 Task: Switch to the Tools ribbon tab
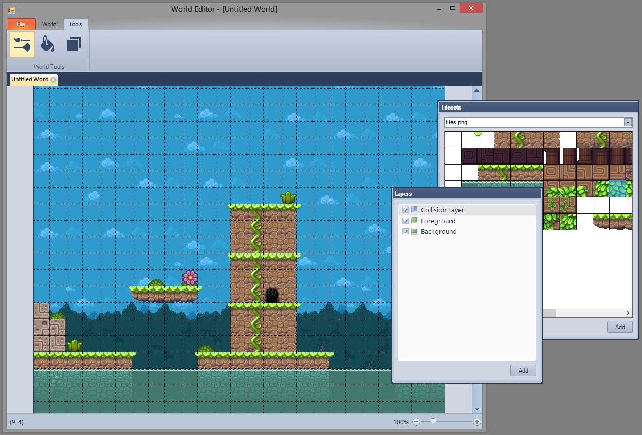[x=76, y=24]
